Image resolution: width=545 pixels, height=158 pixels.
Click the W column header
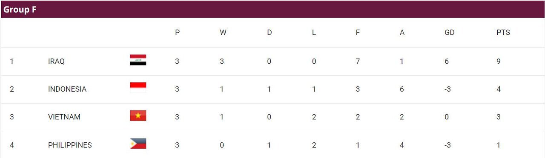pyautogui.click(x=223, y=32)
